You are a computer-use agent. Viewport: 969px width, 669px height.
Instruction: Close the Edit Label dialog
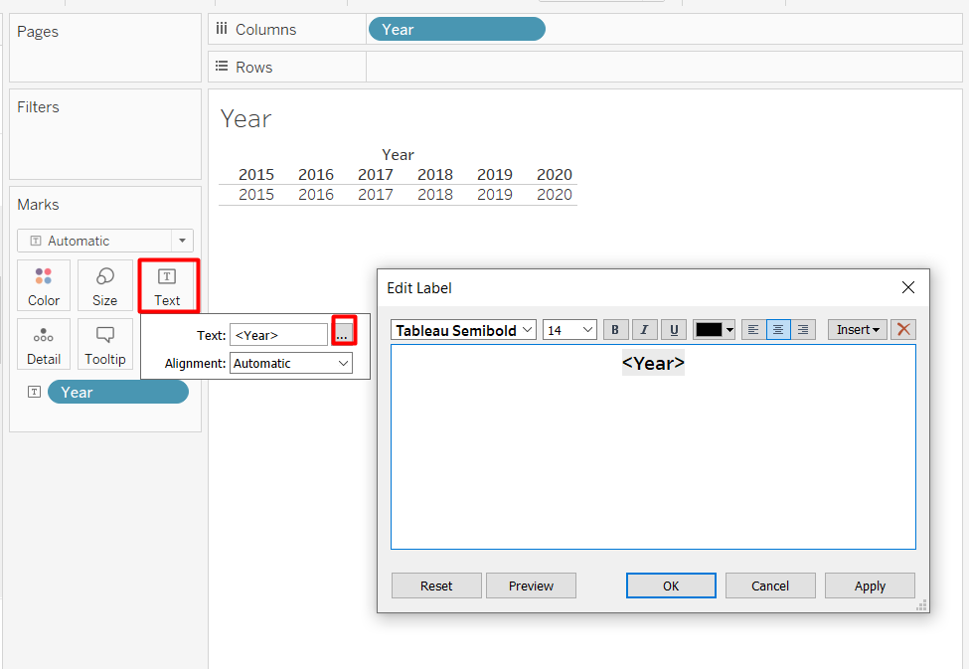coord(907,288)
